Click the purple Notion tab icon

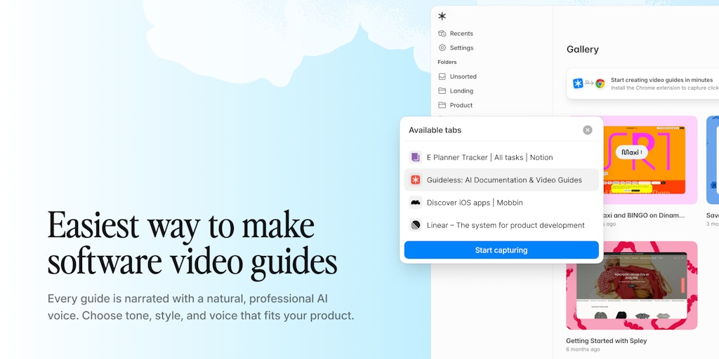[x=416, y=157]
